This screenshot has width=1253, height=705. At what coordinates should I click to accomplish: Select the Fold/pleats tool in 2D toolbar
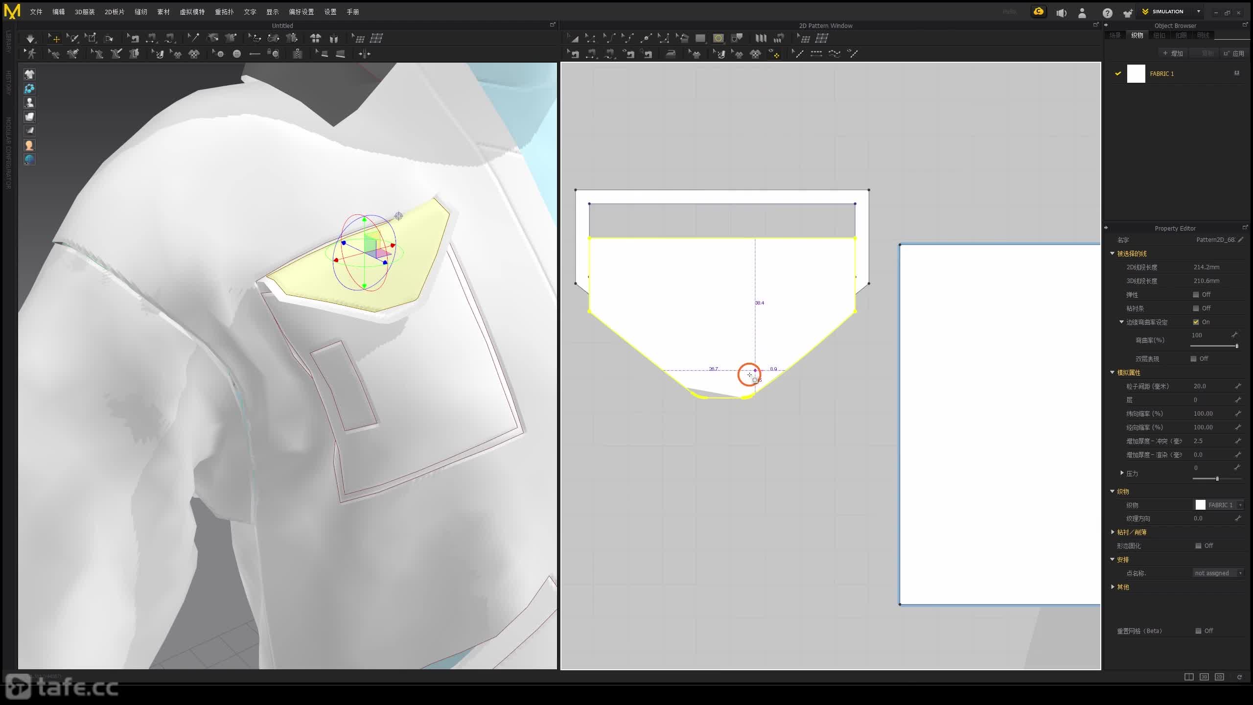761,38
